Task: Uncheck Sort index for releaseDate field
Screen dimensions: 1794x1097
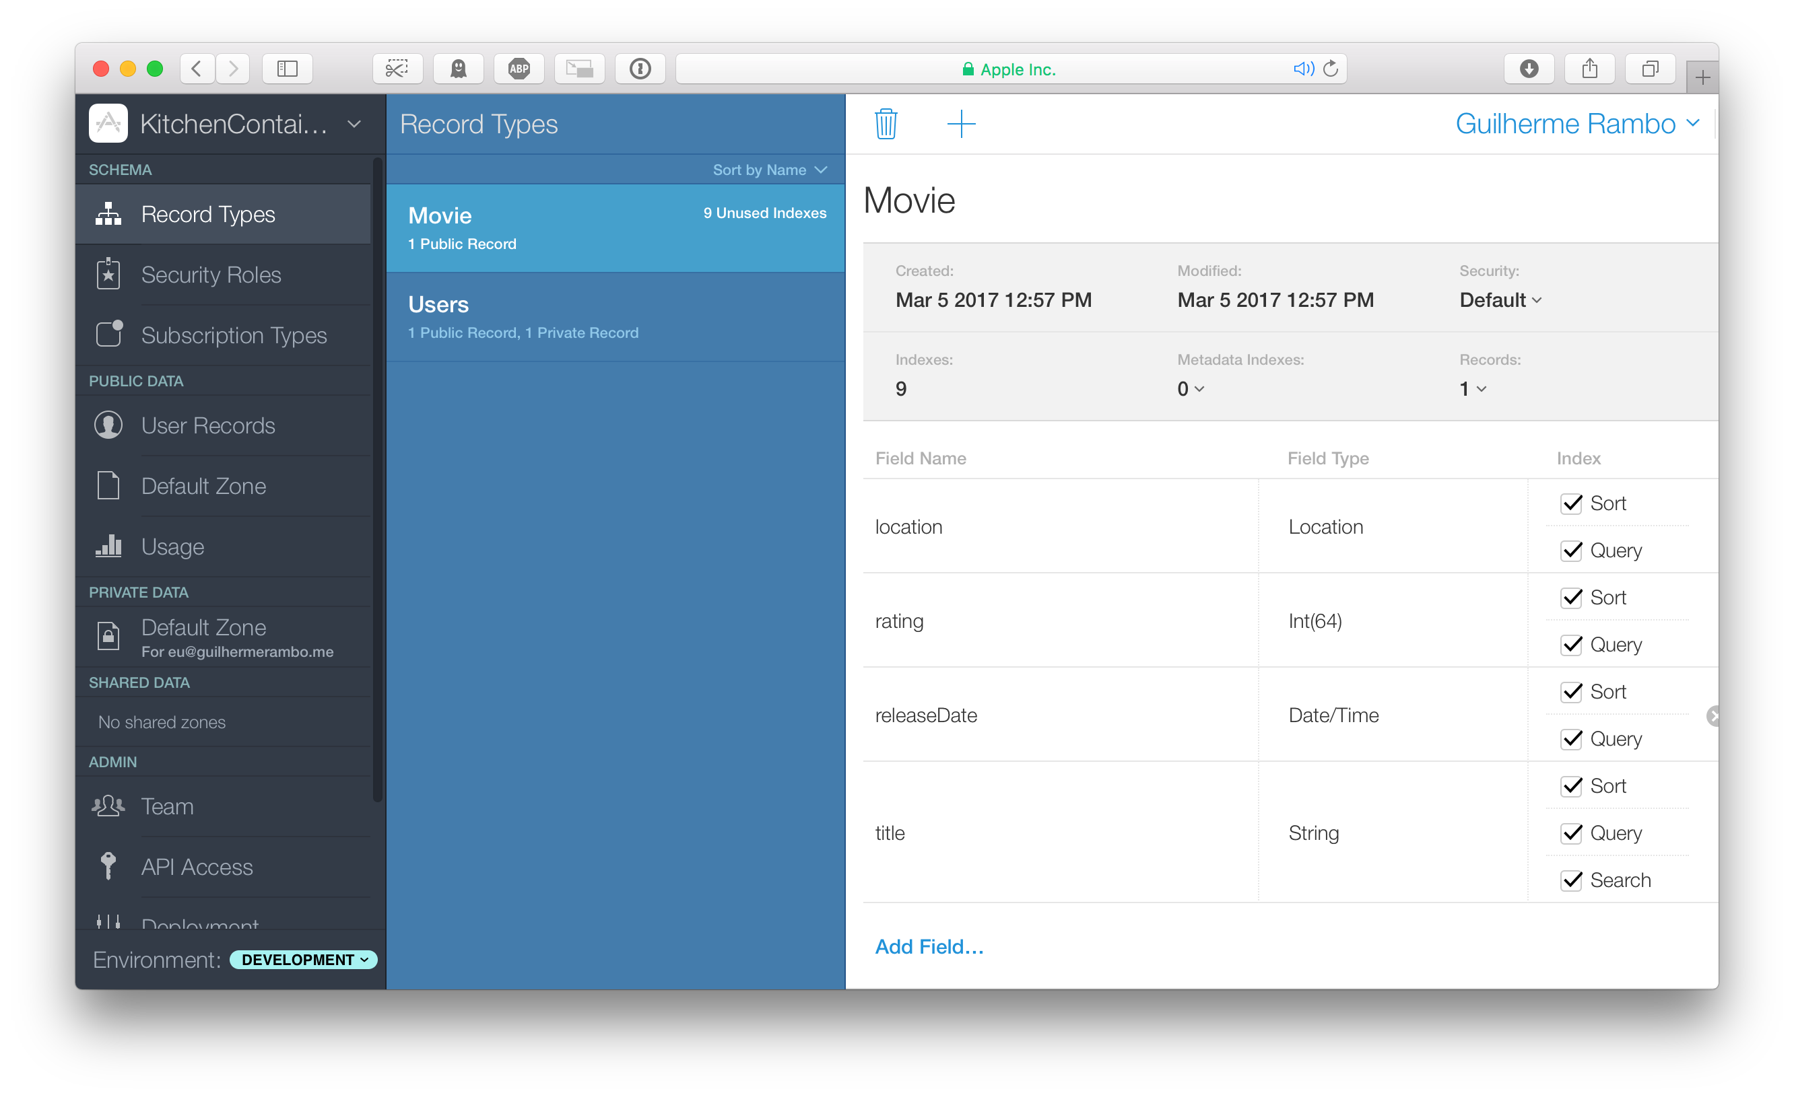Action: tap(1571, 691)
